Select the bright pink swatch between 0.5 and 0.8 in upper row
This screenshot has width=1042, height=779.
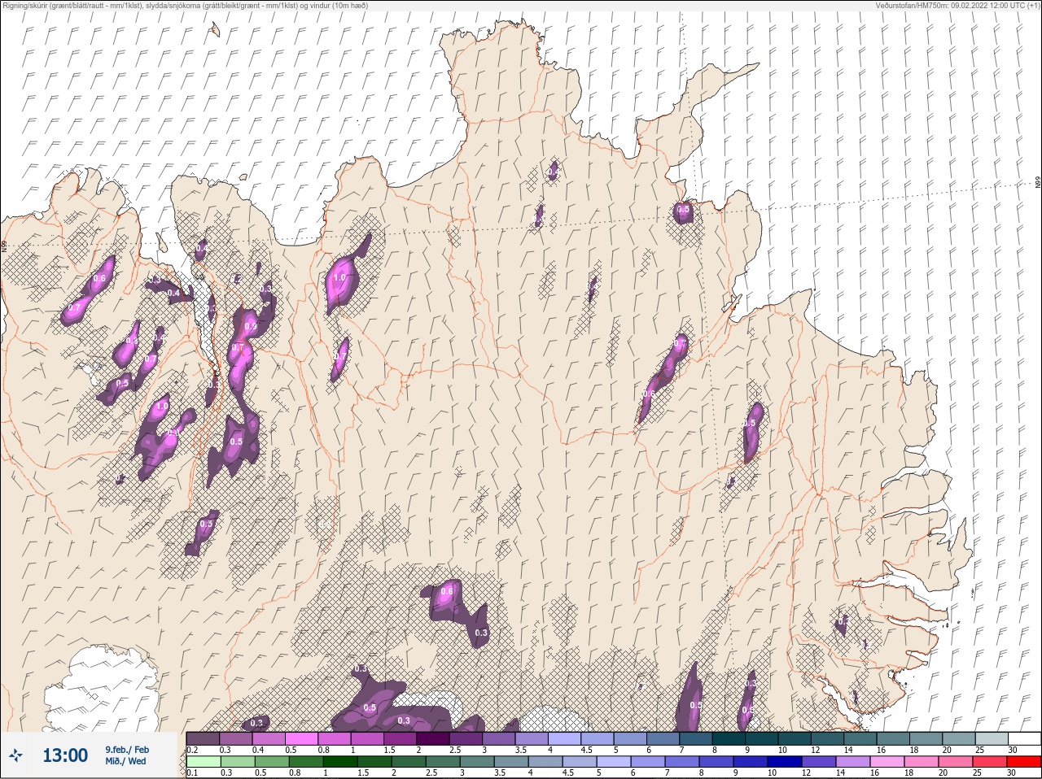click(x=301, y=738)
